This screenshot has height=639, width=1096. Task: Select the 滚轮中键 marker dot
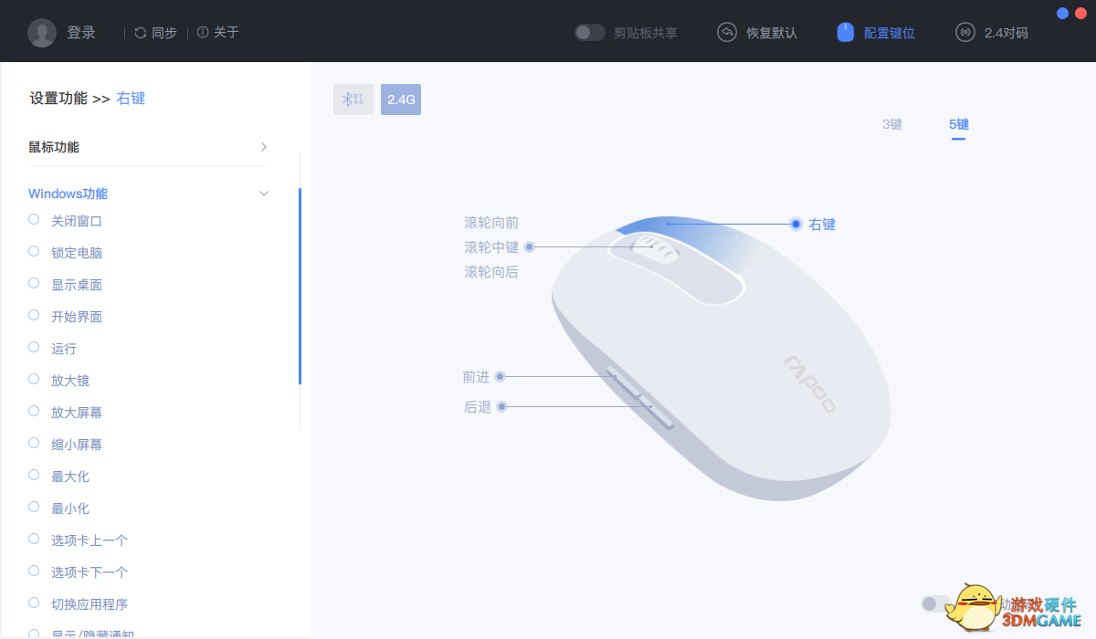(529, 246)
